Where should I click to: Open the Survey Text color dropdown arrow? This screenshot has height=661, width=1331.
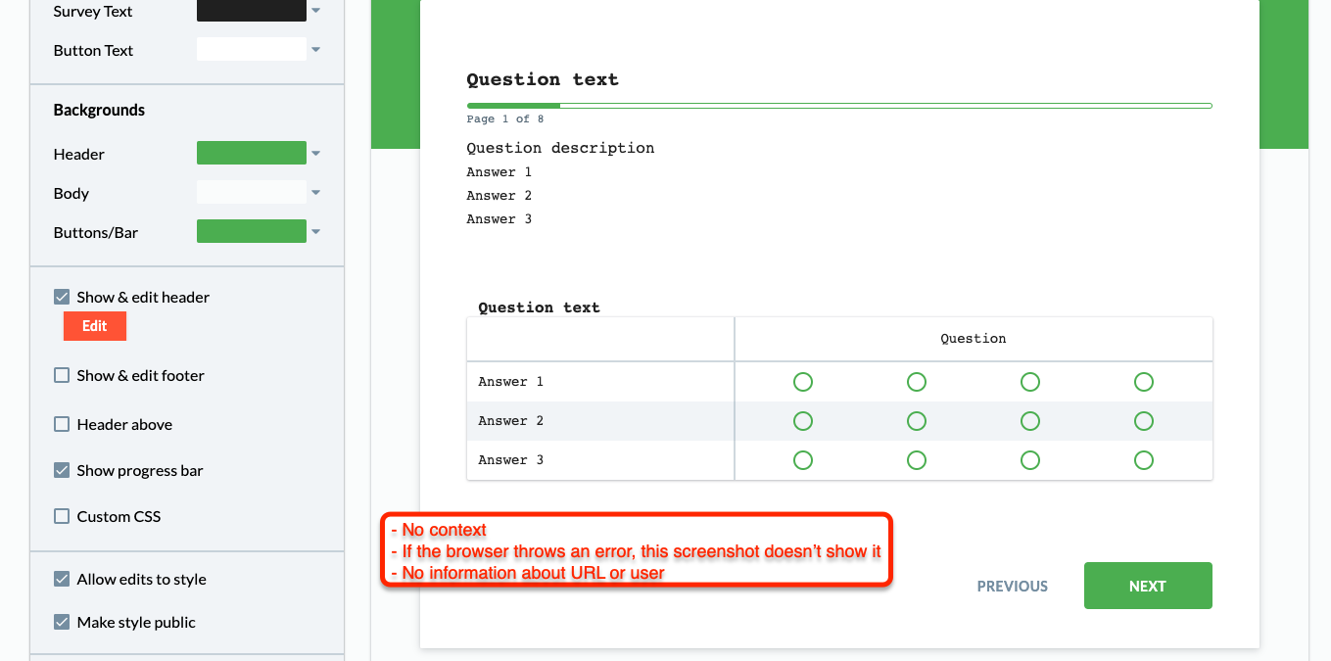(x=315, y=11)
